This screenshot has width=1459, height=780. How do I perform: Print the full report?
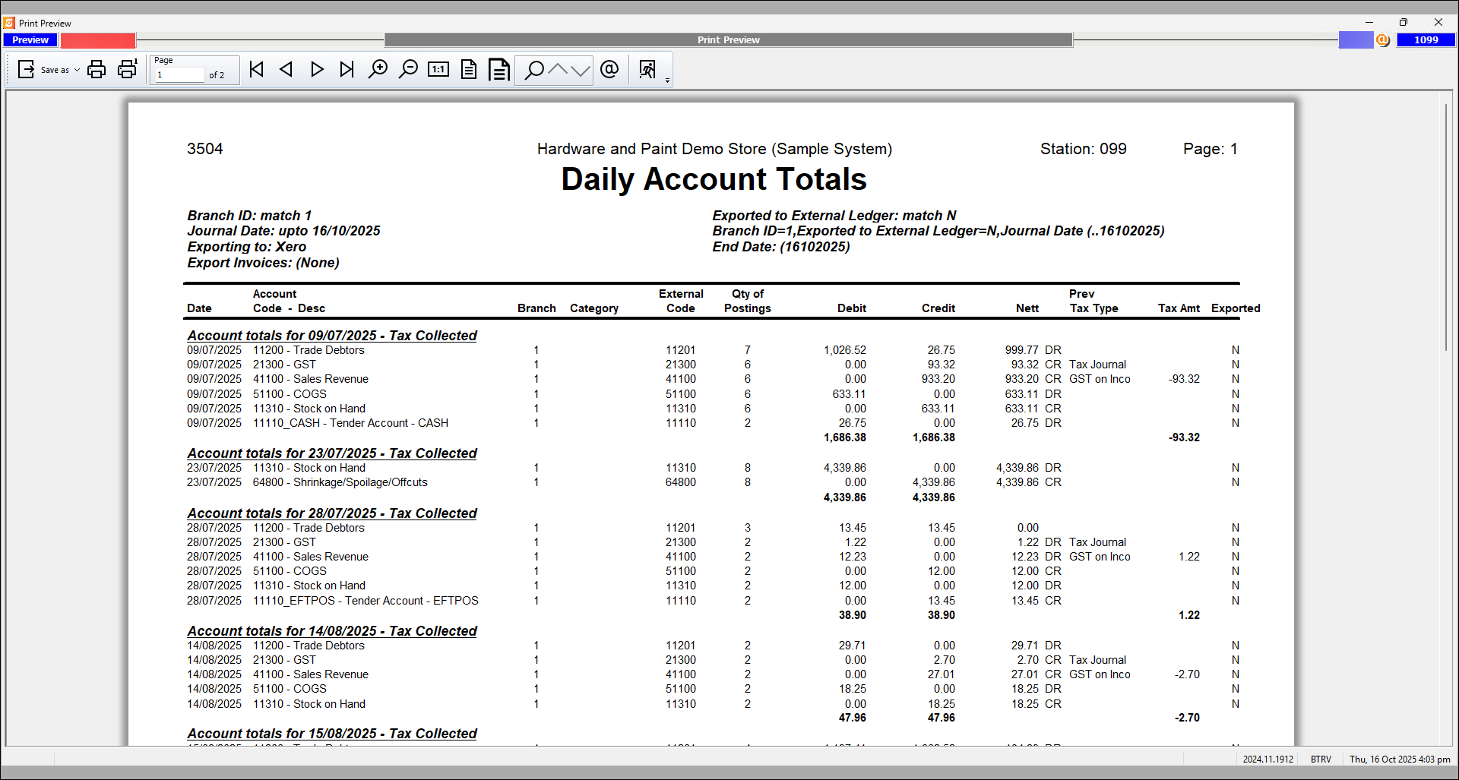point(97,69)
